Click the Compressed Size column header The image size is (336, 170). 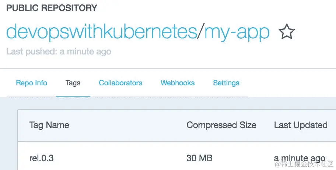221,125
